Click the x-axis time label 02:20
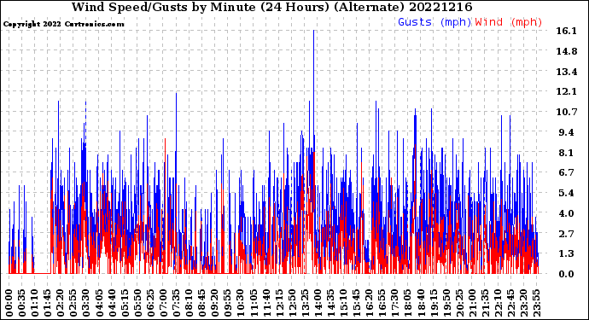This screenshot has height=320, width=589. click(61, 303)
